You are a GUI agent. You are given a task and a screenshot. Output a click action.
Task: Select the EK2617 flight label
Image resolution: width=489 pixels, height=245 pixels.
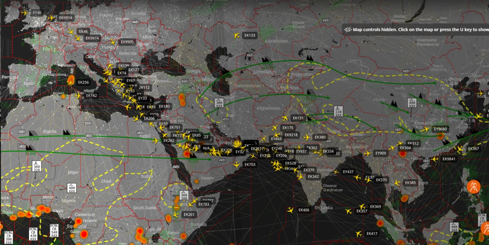pyautogui.click(x=257, y=148)
